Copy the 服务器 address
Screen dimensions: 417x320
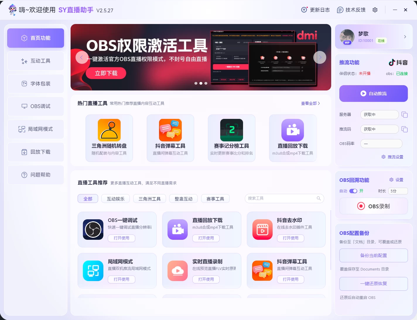tap(404, 115)
